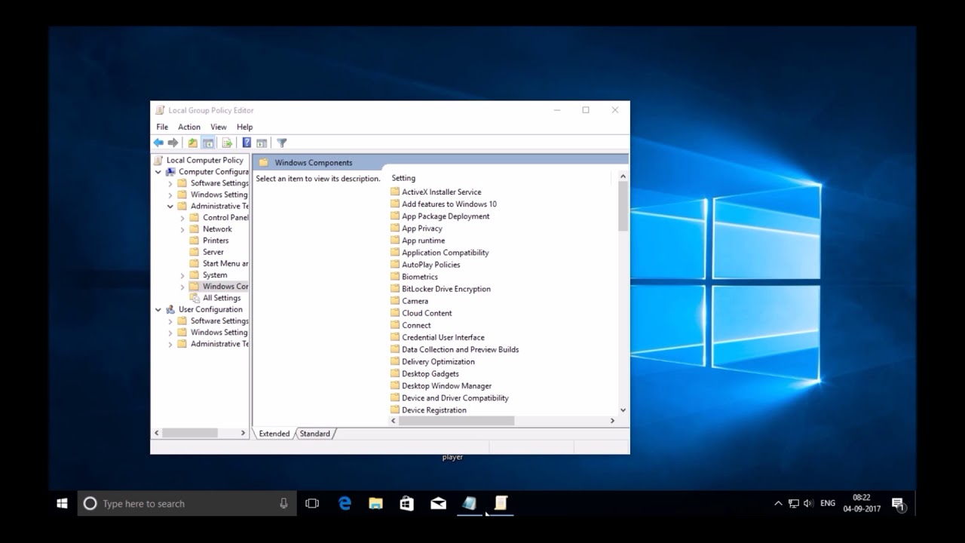Viewport: 965px width, 543px height.
Task: Open Help from the blue question-mark icon
Action: pos(247,143)
